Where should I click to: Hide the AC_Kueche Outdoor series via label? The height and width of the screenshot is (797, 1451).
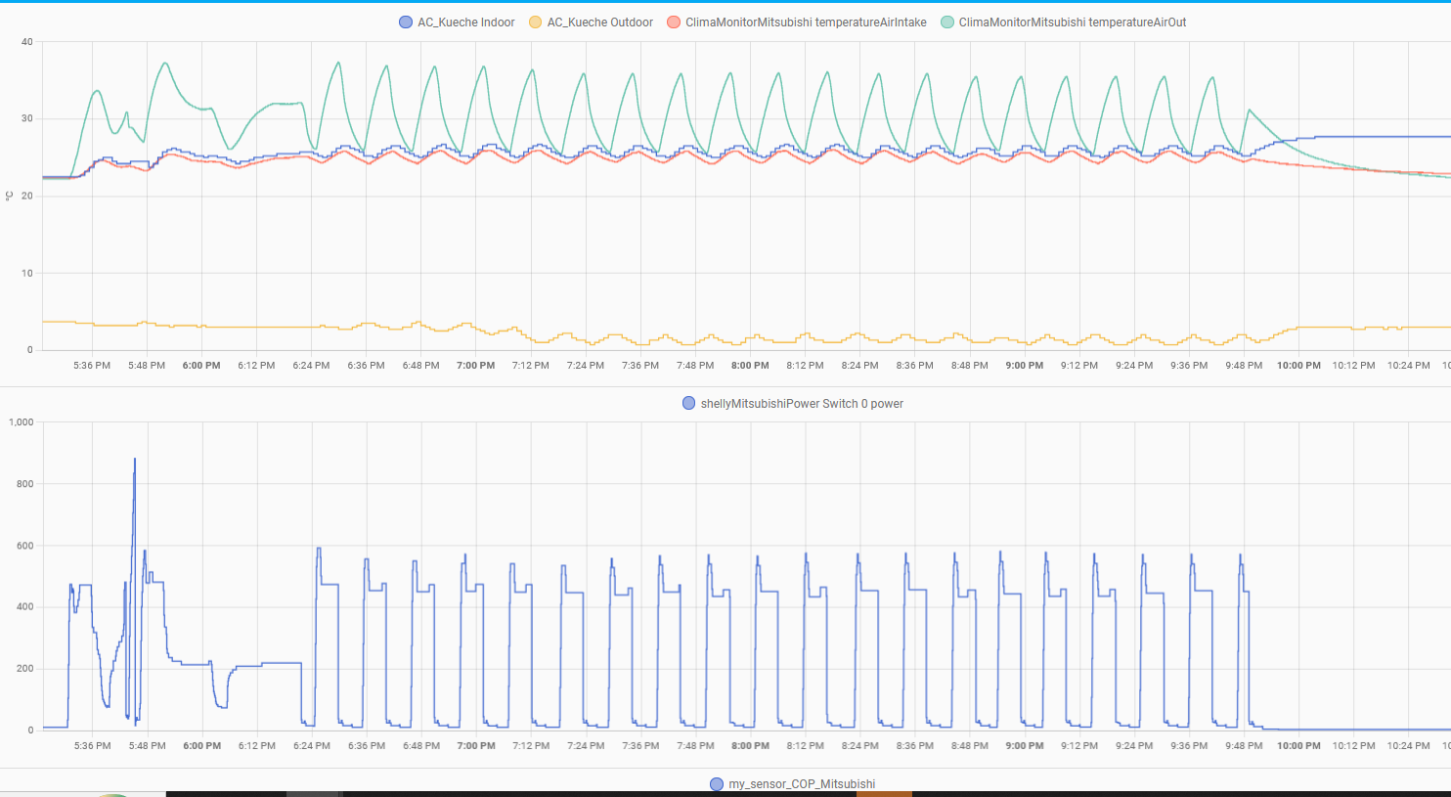click(x=599, y=22)
